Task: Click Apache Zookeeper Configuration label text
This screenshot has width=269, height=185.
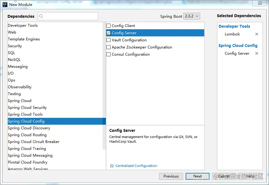Action: coord(142,47)
